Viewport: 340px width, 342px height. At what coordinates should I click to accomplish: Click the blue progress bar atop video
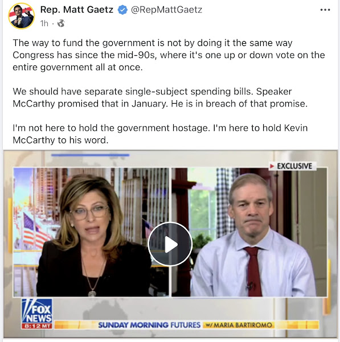pyautogui.click(x=91, y=155)
